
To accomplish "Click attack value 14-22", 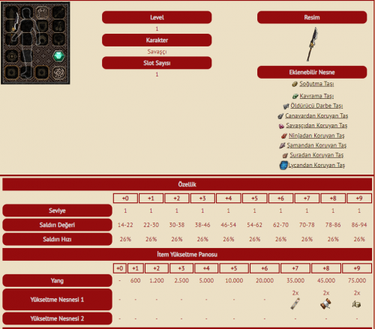I will point(125,225).
